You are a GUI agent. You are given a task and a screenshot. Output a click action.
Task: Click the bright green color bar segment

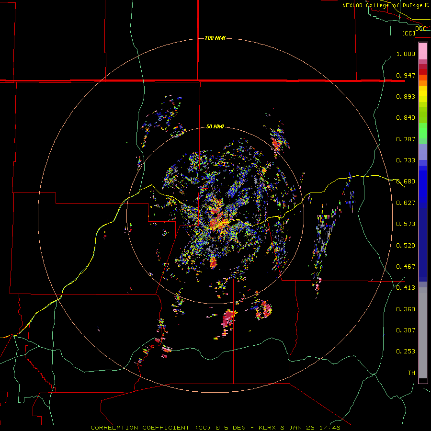point(423,131)
